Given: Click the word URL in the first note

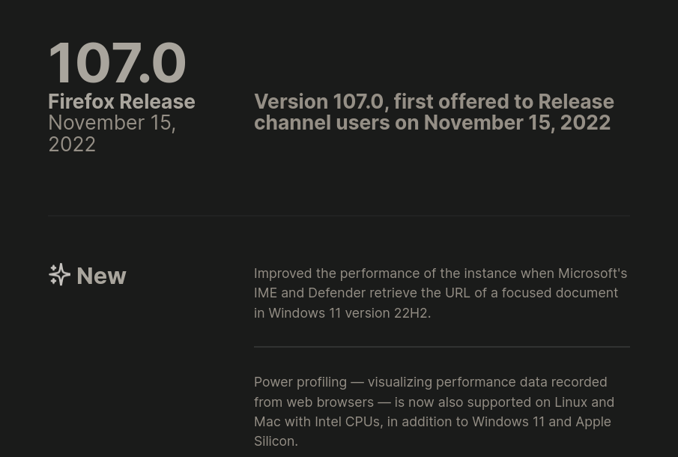Looking at the screenshot, I should click(458, 293).
